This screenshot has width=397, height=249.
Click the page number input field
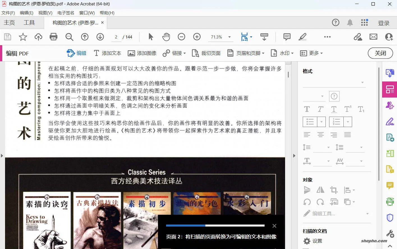click(116, 37)
